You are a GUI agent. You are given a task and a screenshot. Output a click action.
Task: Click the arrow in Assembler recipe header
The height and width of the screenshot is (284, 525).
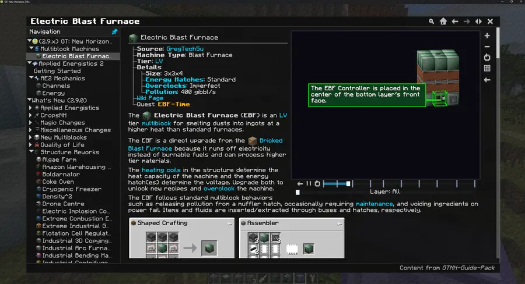pyautogui.click(x=339, y=223)
